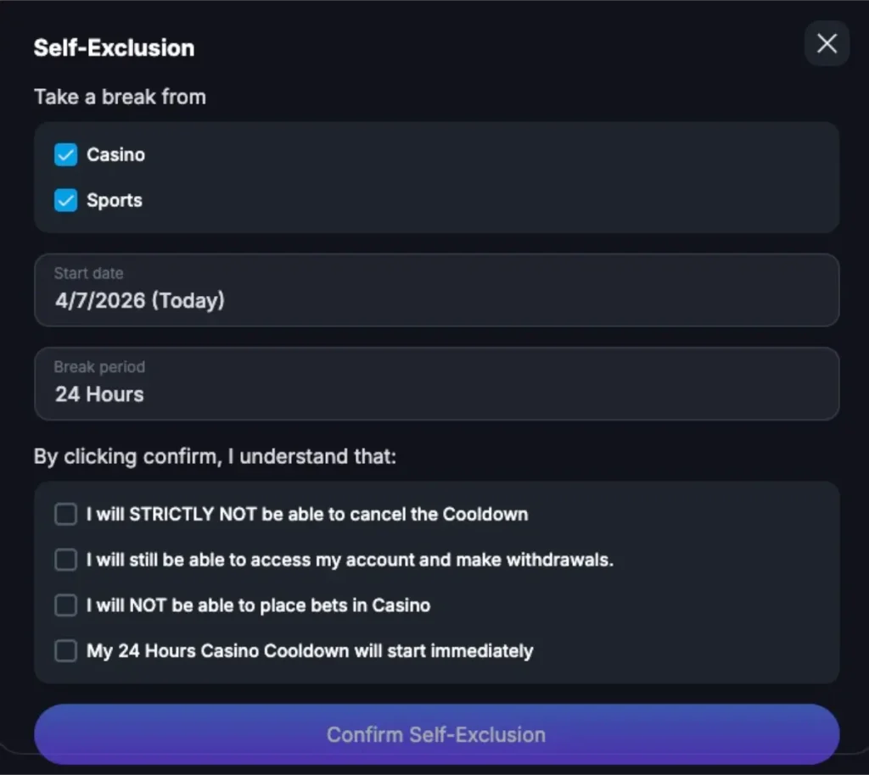Uncheck the Casino break option
This screenshot has height=775, width=869.
[x=65, y=154]
